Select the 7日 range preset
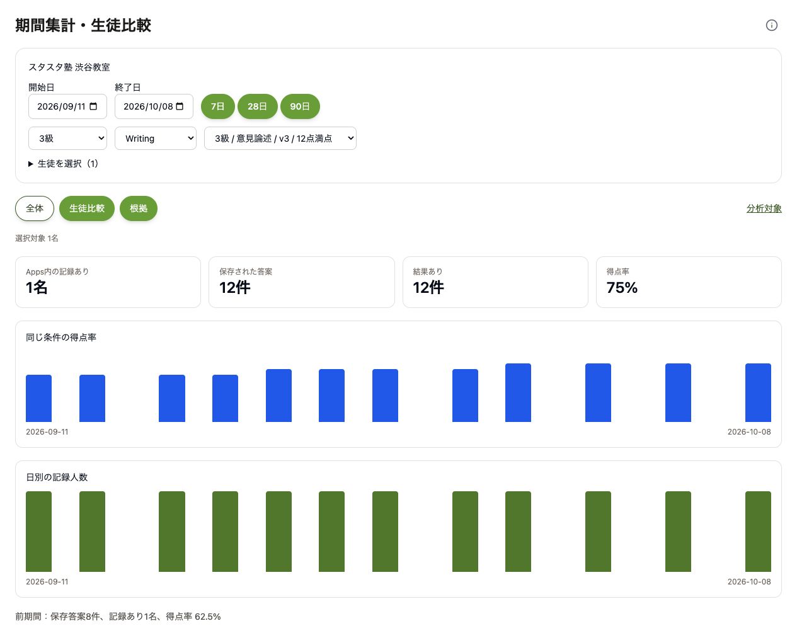Screen dimensions: 797x638 (218, 106)
